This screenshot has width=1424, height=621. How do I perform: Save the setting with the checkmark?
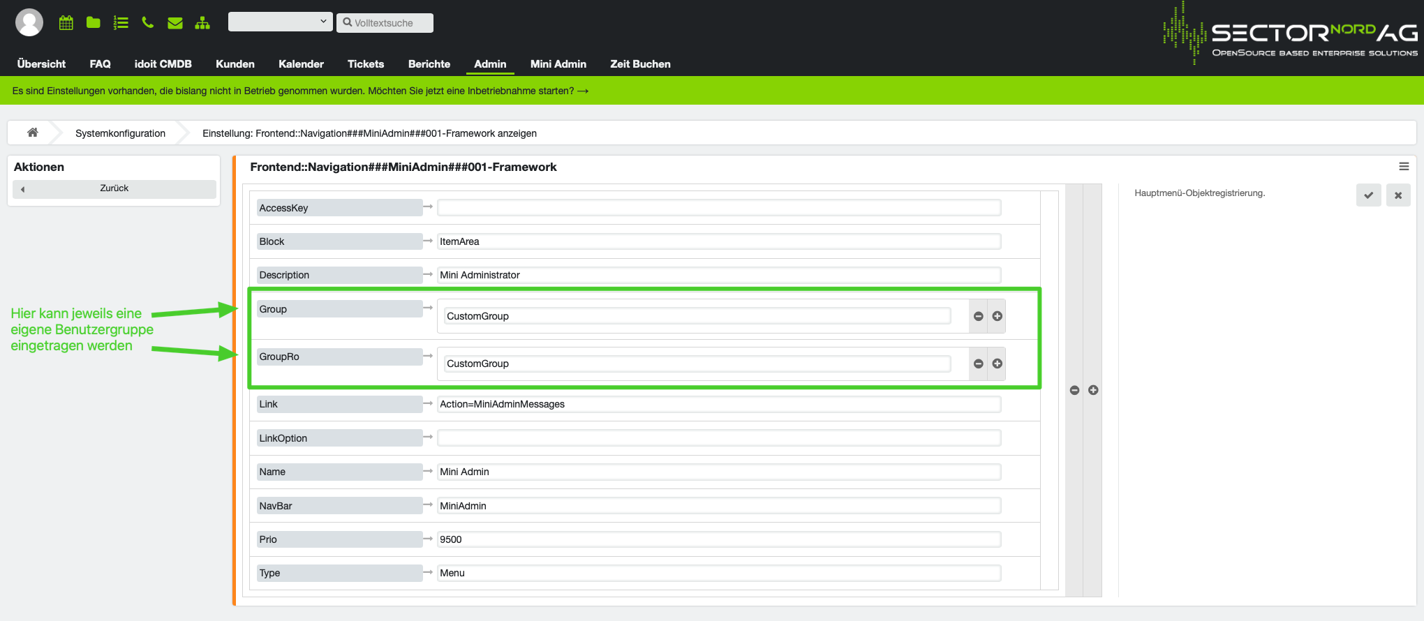tap(1369, 195)
